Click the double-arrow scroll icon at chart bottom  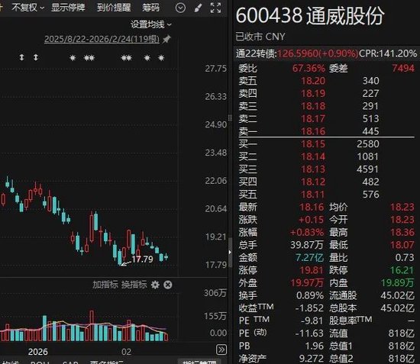(221, 350)
